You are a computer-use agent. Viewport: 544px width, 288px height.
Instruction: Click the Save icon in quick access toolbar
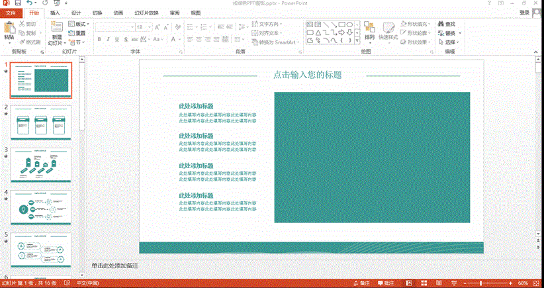pyautogui.click(x=18, y=4)
